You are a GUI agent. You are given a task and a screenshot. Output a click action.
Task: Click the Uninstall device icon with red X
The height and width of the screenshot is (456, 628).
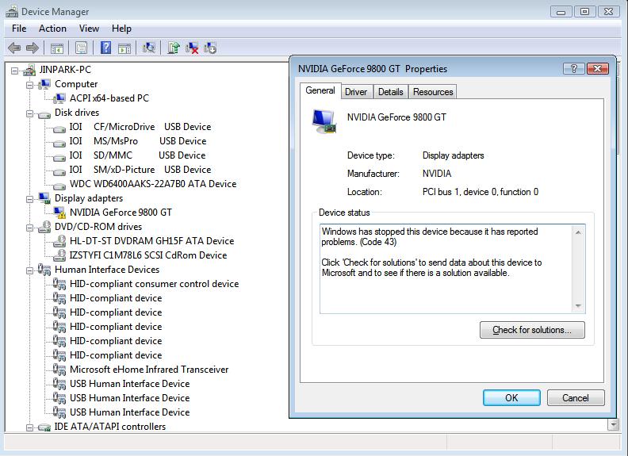coord(192,48)
